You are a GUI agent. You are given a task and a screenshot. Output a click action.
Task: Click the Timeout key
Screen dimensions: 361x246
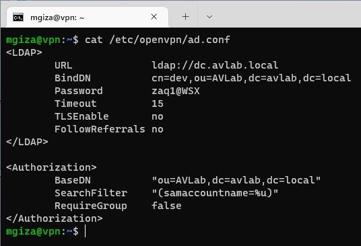pos(75,104)
